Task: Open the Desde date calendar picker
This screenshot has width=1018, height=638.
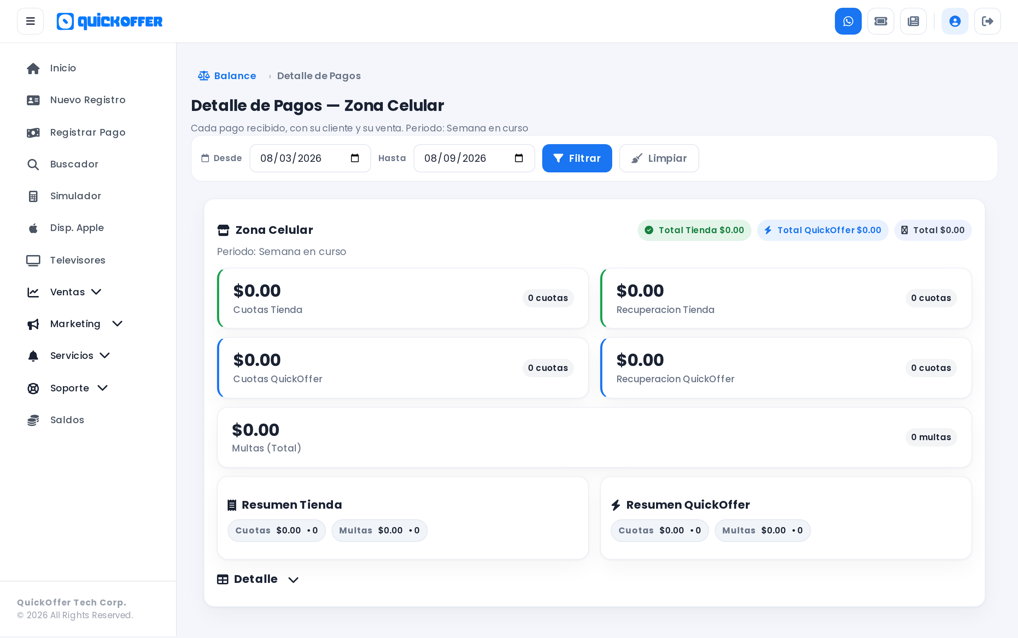Action: pyautogui.click(x=355, y=158)
